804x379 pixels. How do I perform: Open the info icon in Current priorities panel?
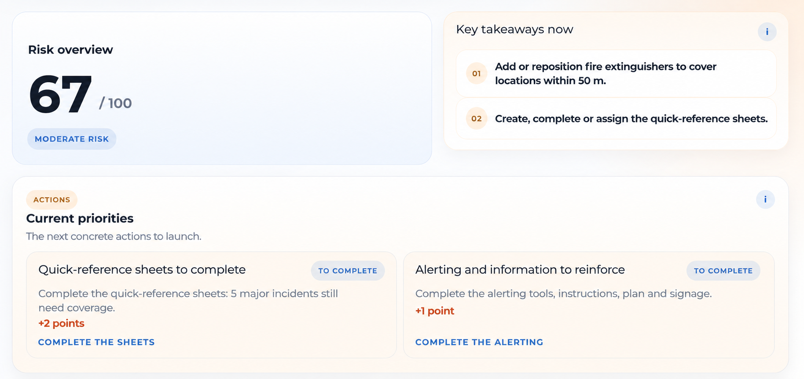[x=765, y=199]
